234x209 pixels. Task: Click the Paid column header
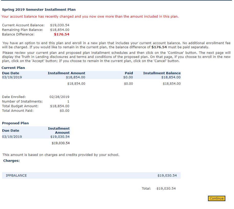129,73
